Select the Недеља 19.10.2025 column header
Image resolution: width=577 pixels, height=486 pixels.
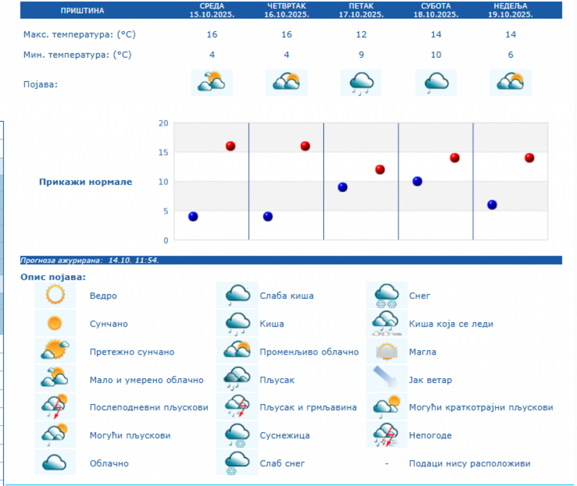(510, 10)
